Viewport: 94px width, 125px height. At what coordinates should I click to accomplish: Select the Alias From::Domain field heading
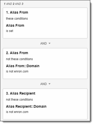pyautogui.click(x=23, y=66)
